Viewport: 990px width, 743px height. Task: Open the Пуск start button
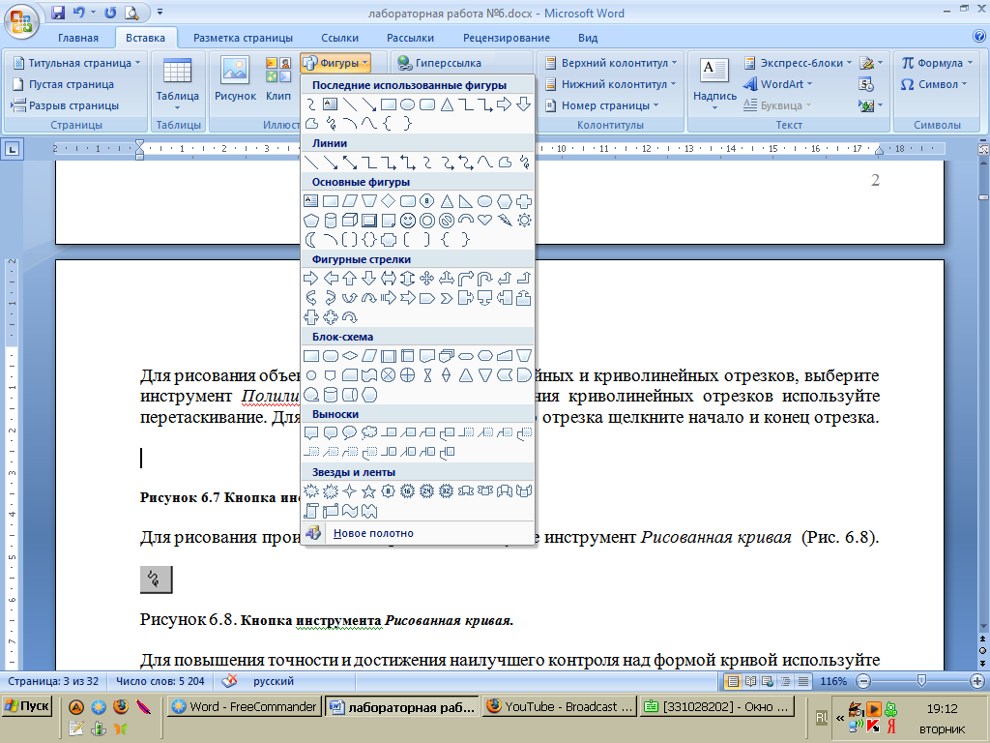coord(27,705)
